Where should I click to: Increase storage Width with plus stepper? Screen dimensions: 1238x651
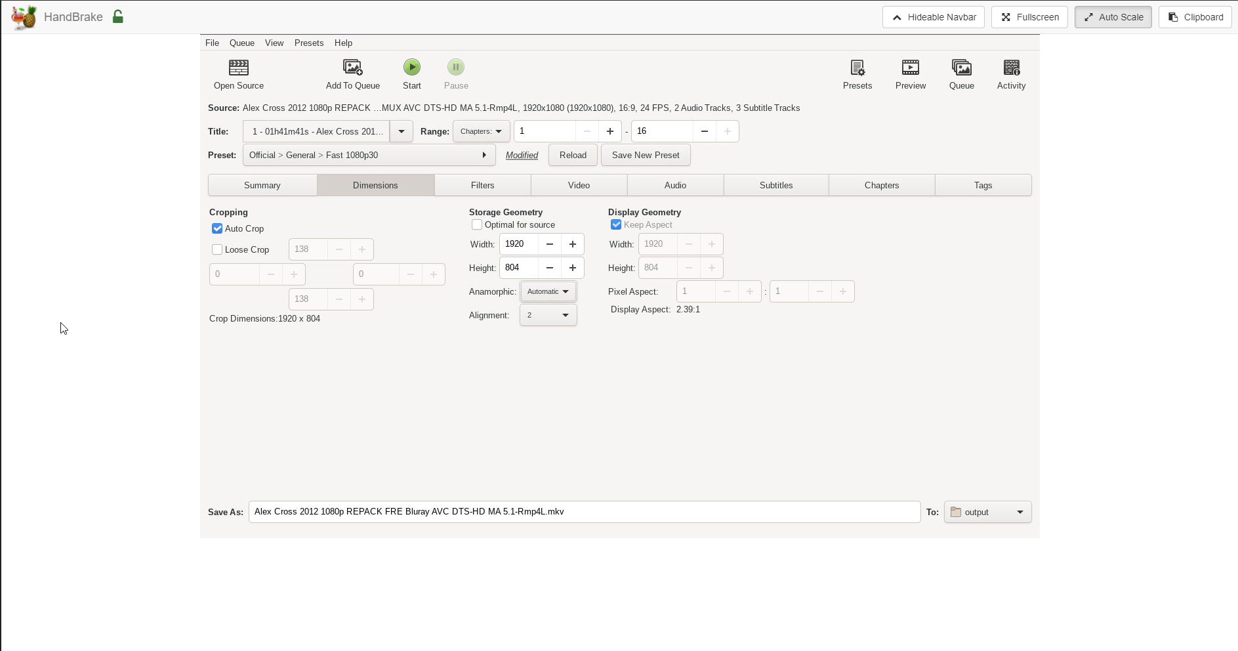(x=572, y=244)
